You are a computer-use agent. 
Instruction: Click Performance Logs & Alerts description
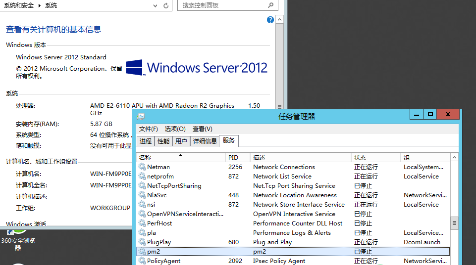[x=292, y=232]
